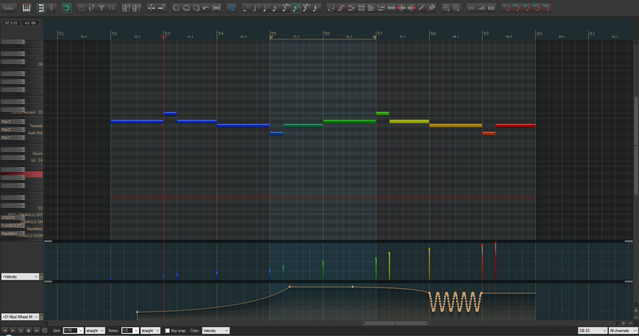Click delete-notes icon labeled 64
Screen dimensions: 639x336
click(536, 8)
